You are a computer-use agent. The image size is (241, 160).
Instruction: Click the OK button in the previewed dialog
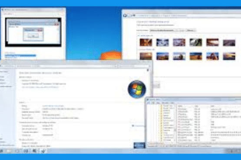pos(33,36)
